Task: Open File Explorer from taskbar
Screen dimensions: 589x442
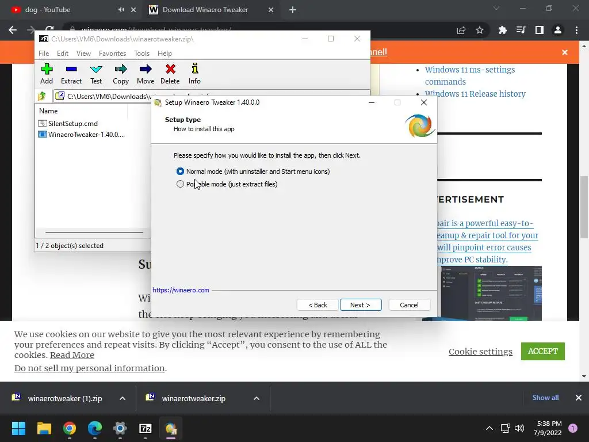Action: click(44, 428)
